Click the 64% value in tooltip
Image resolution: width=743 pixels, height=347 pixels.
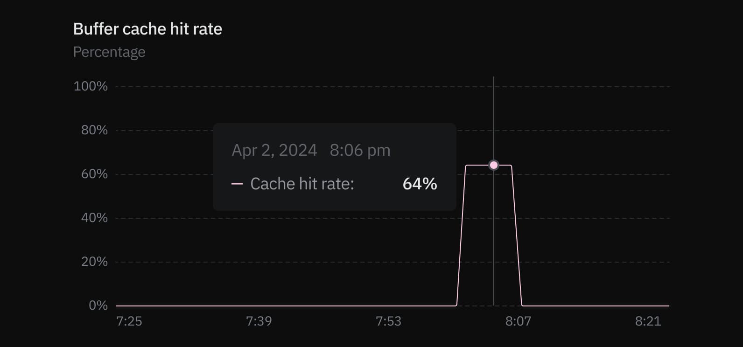pyautogui.click(x=420, y=184)
